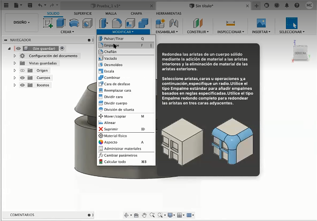This screenshot has width=317, height=221.
Task: Expand the Configuración del documento node
Action: [15, 56]
